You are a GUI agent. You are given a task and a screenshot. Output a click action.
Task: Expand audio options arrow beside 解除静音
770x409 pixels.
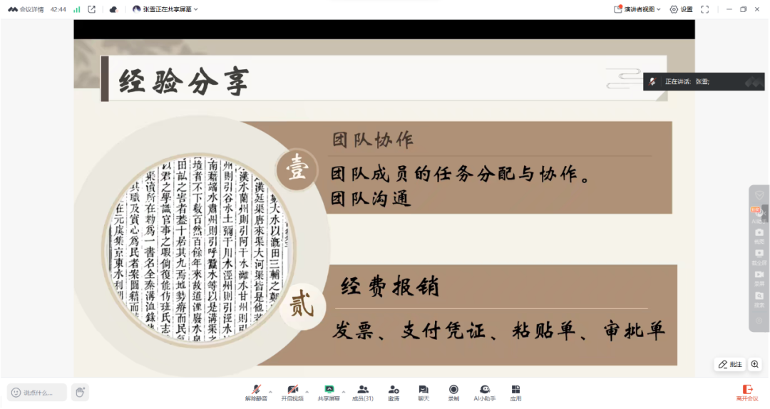(271, 392)
